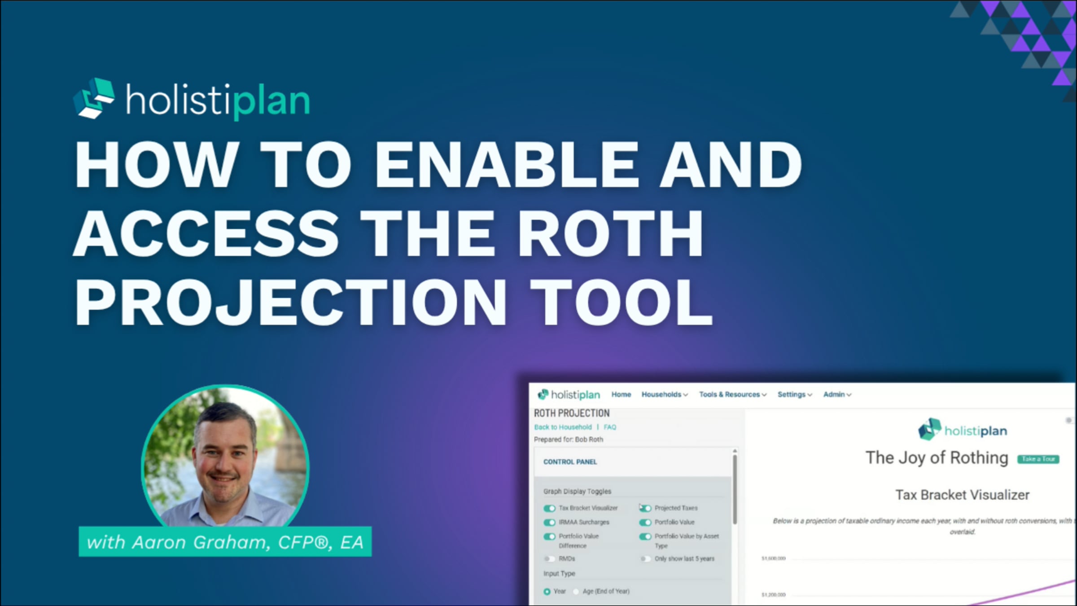Click 'The Joy of Rothing' title

point(937,458)
